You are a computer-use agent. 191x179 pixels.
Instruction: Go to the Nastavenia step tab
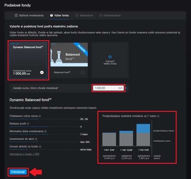tap(84, 15)
